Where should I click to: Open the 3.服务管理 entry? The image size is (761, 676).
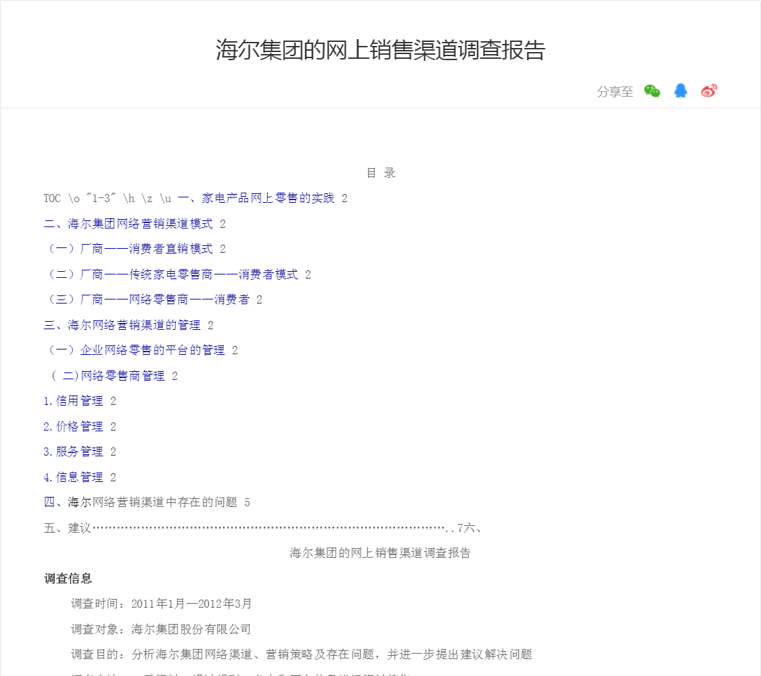[x=73, y=452]
